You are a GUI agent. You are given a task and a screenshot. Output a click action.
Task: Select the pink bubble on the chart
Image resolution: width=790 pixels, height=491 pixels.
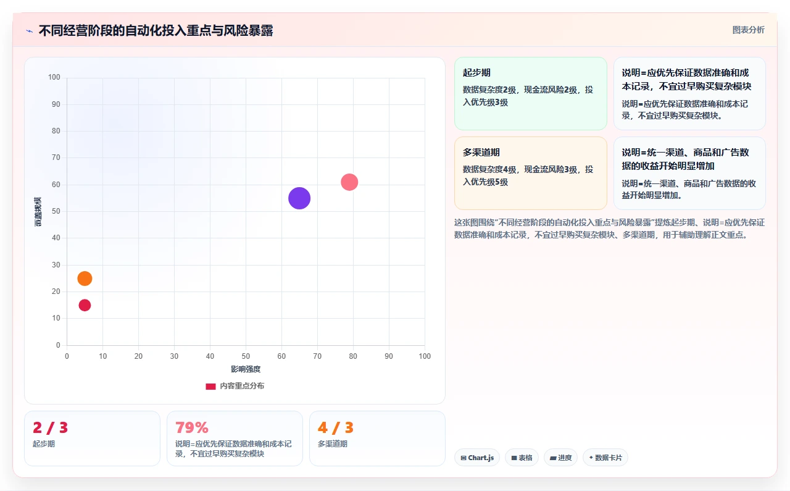coord(349,182)
